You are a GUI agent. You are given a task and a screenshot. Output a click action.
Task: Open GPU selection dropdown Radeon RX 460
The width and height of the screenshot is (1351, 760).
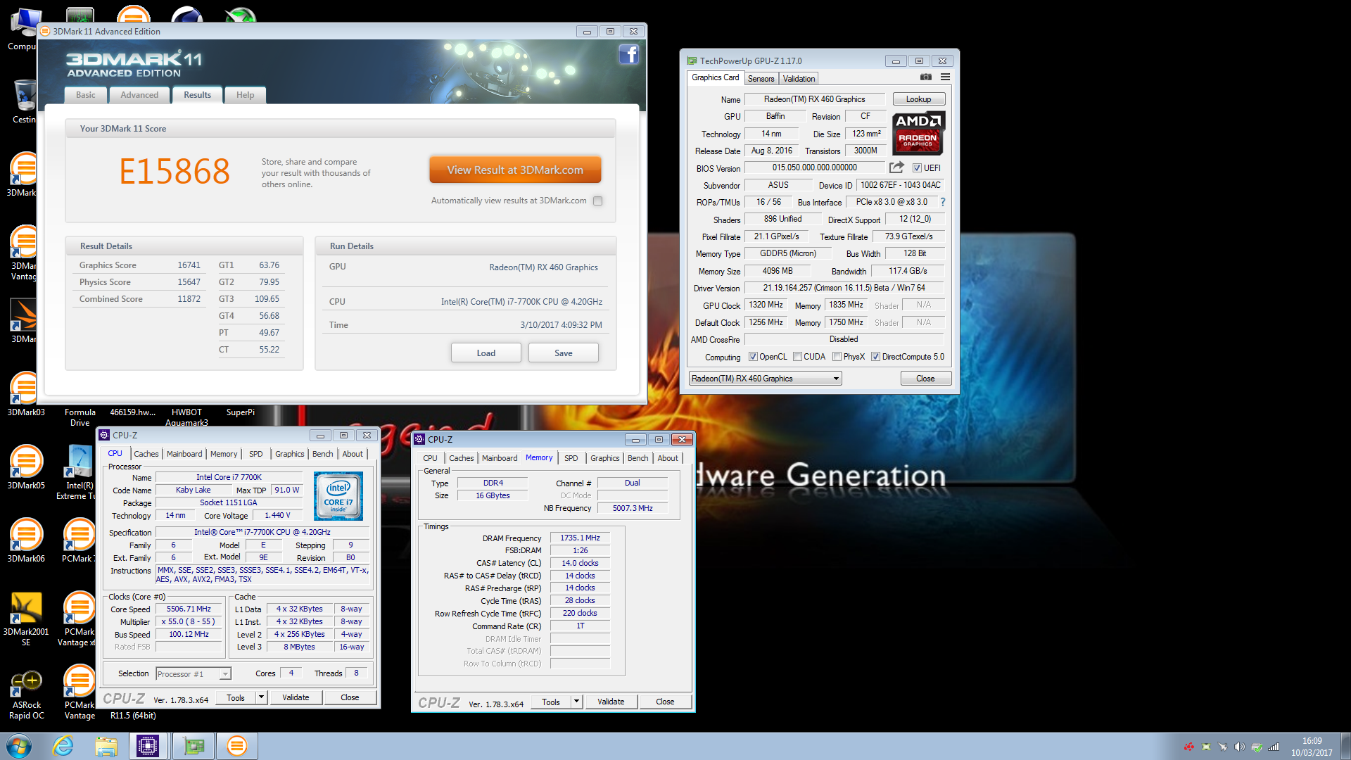(765, 379)
